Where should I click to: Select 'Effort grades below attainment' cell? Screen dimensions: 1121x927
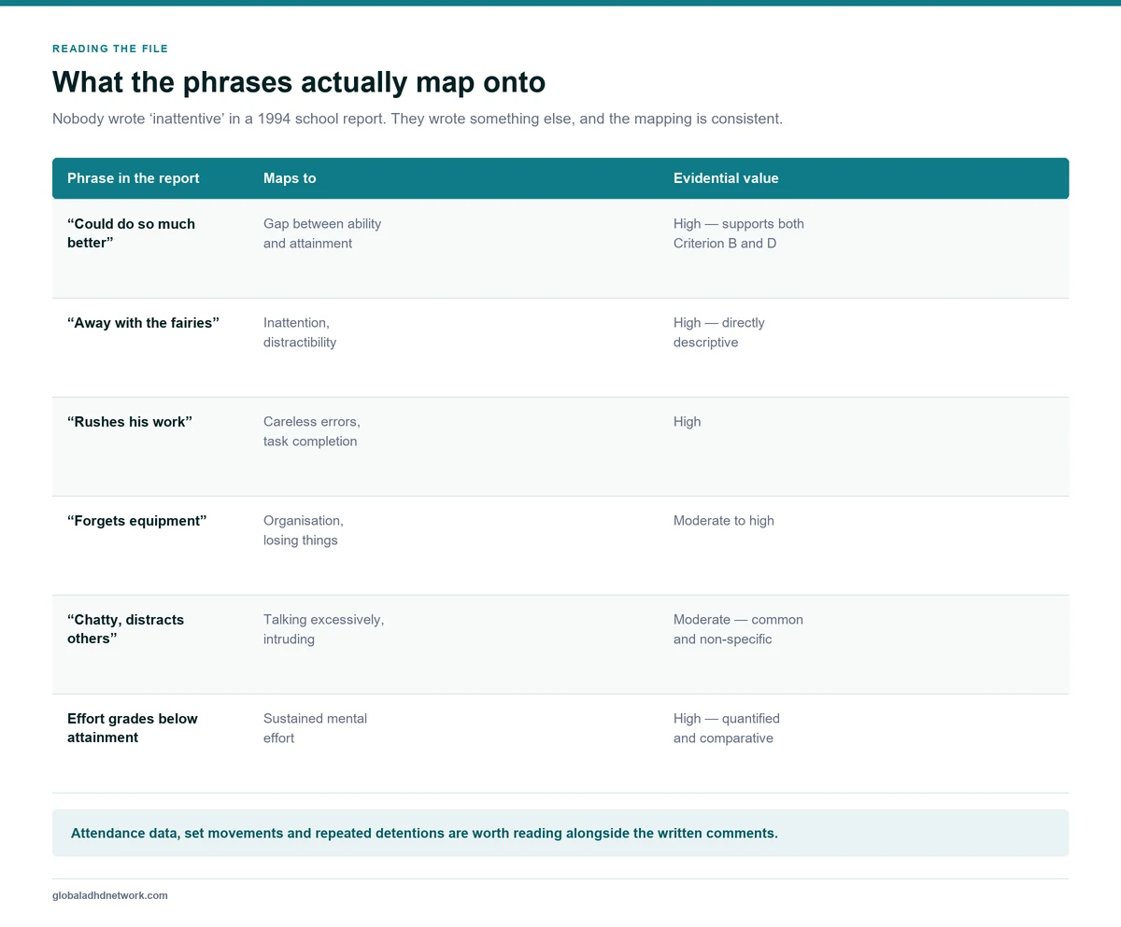[x=133, y=728]
